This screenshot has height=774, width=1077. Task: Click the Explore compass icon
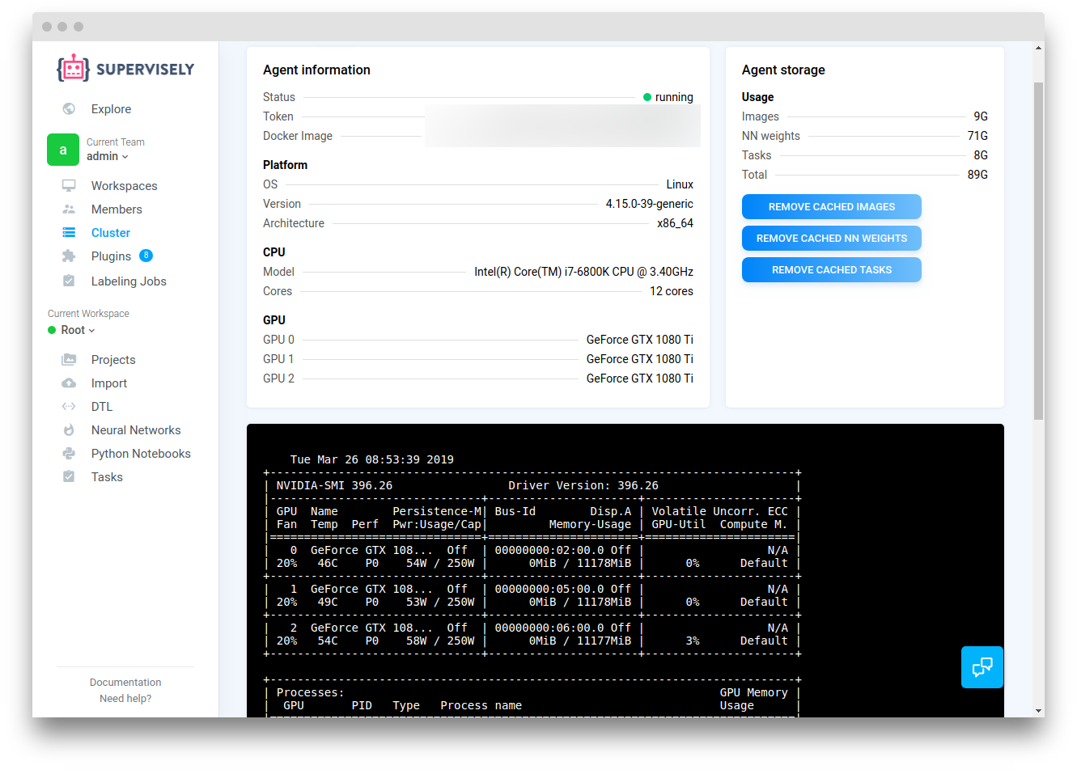(69, 109)
